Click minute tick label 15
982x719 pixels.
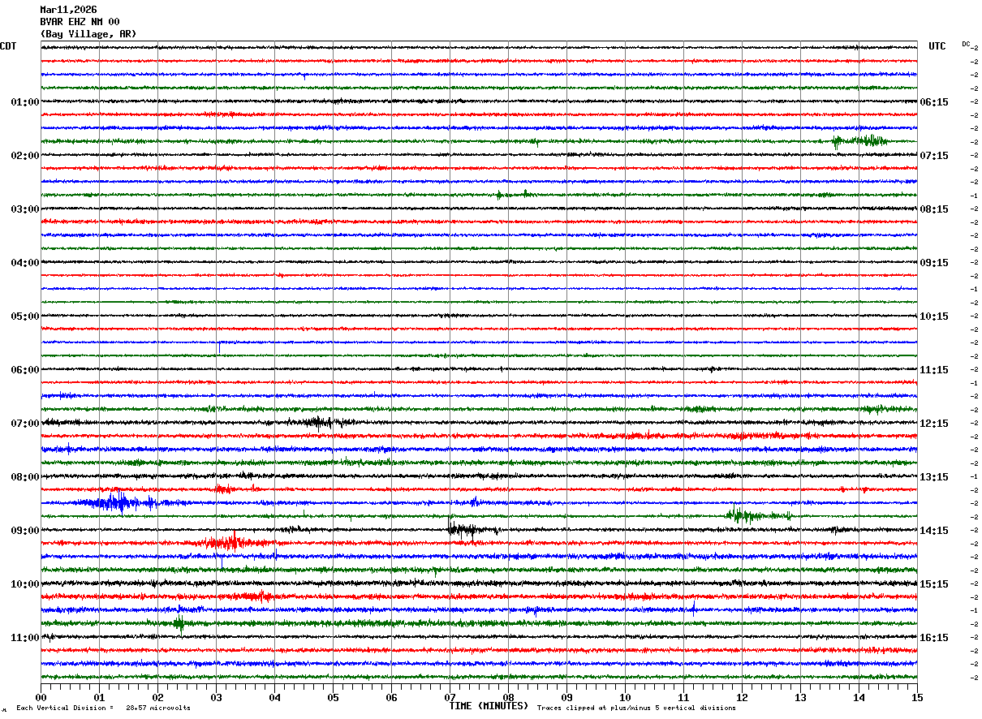[x=917, y=697]
